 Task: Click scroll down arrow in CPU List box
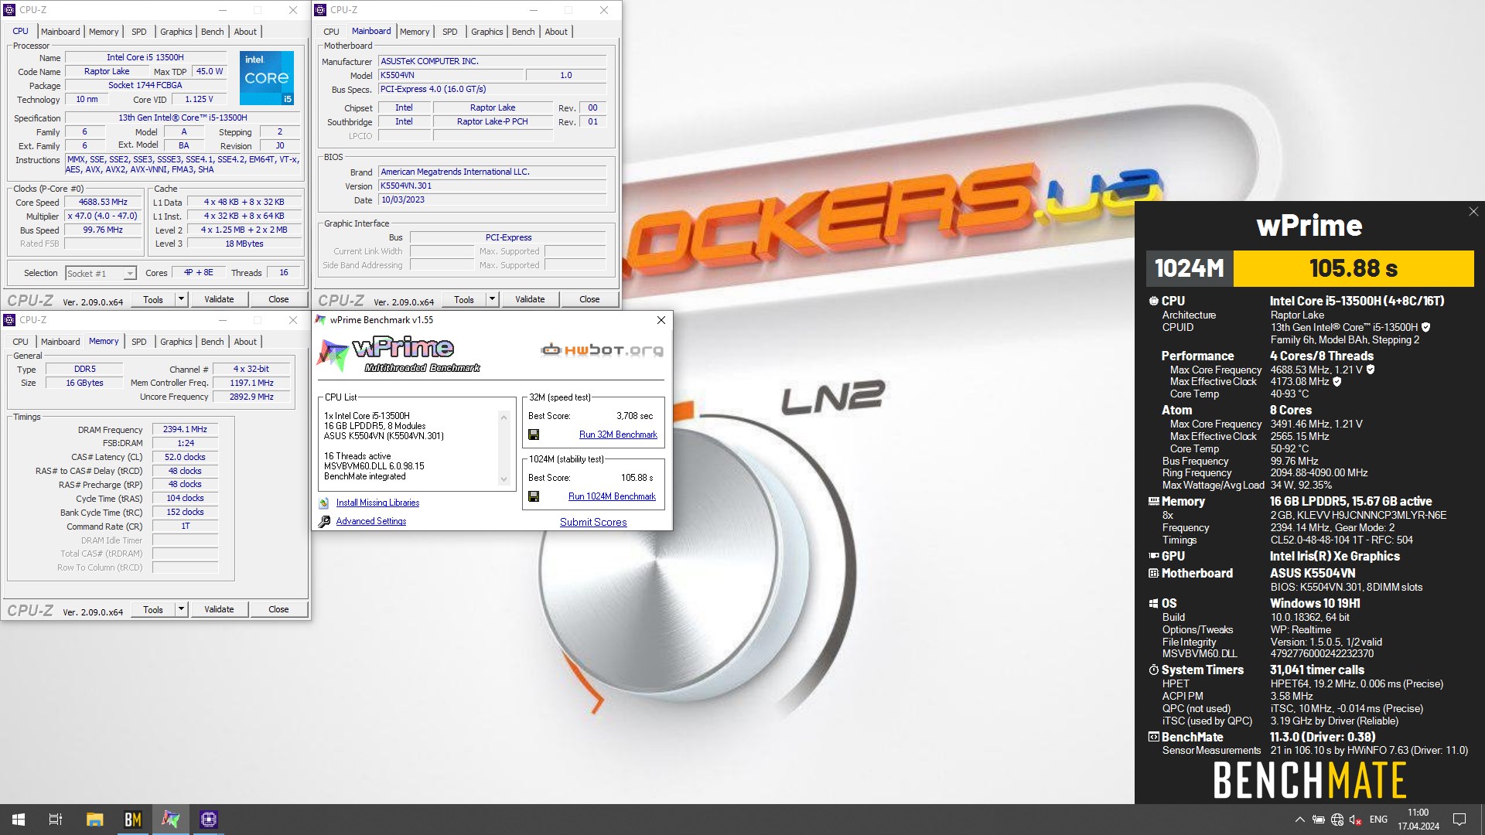pyautogui.click(x=504, y=479)
